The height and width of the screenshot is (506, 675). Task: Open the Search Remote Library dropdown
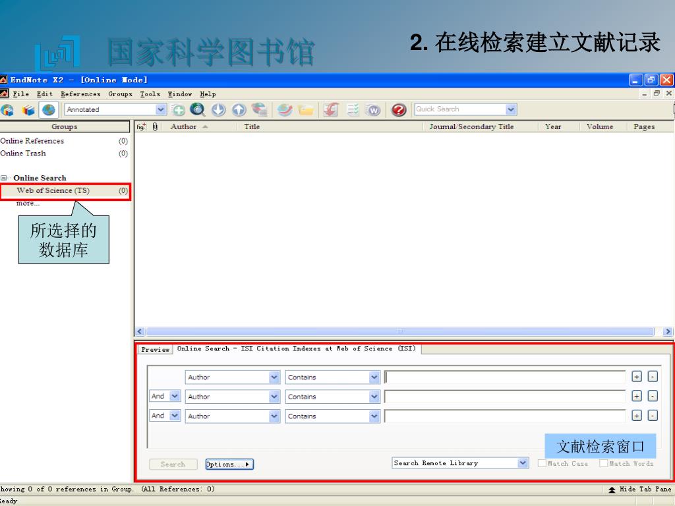click(523, 463)
